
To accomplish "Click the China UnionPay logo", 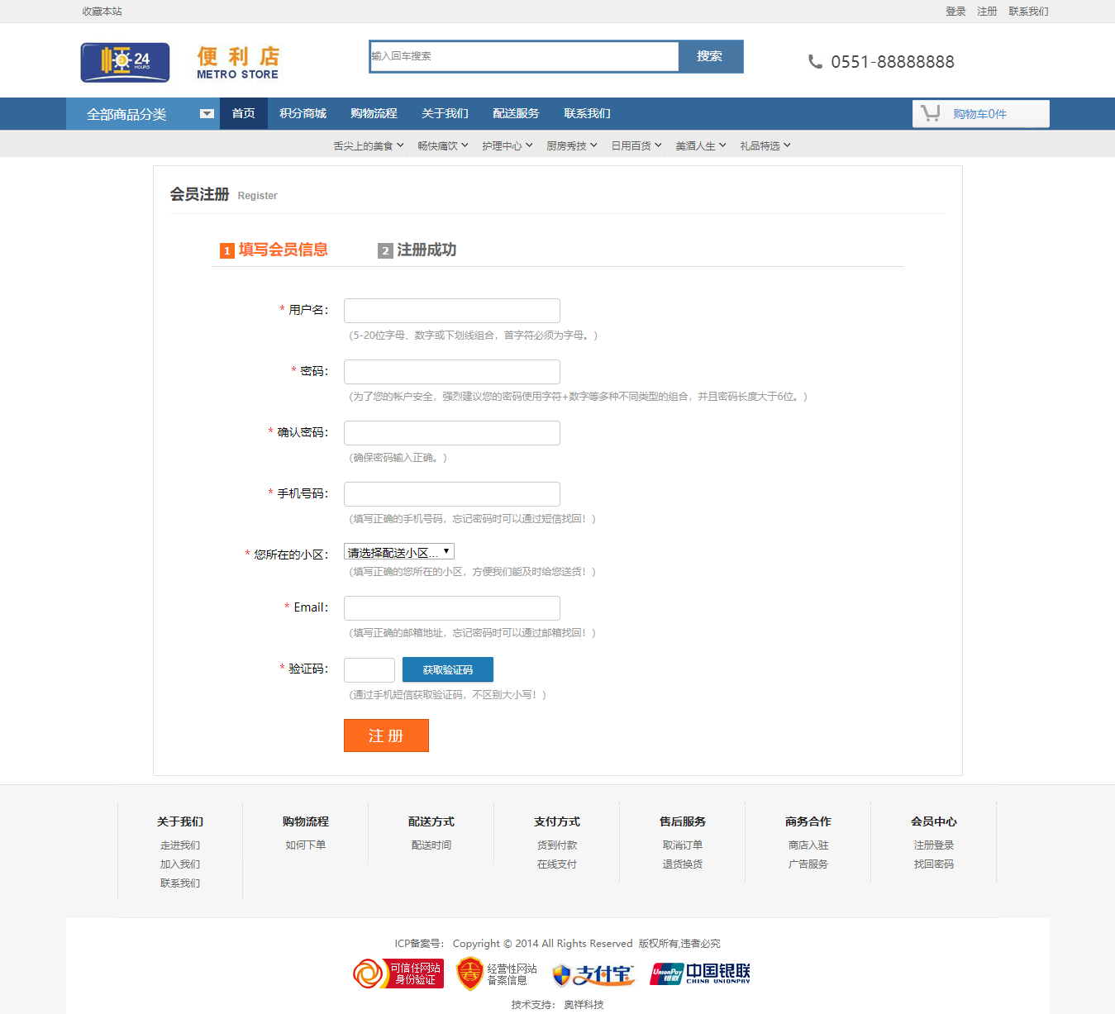I will [x=700, y=974].
